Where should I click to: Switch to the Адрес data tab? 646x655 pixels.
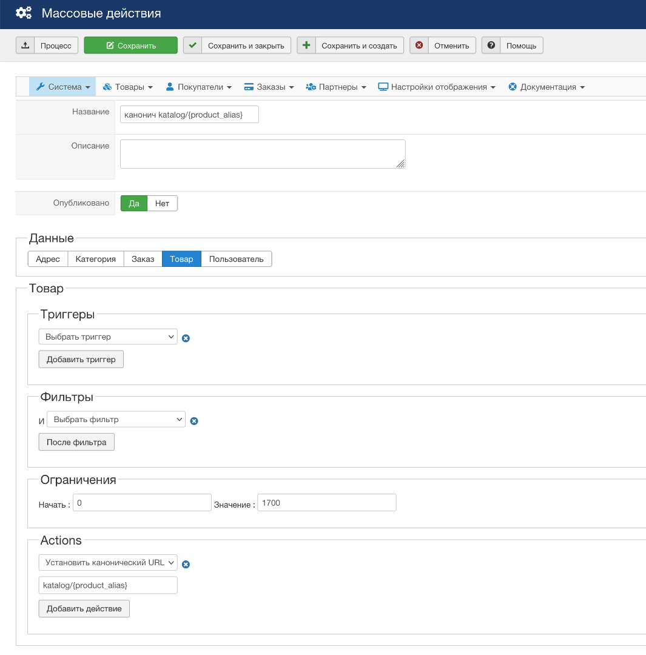(48, 259)
